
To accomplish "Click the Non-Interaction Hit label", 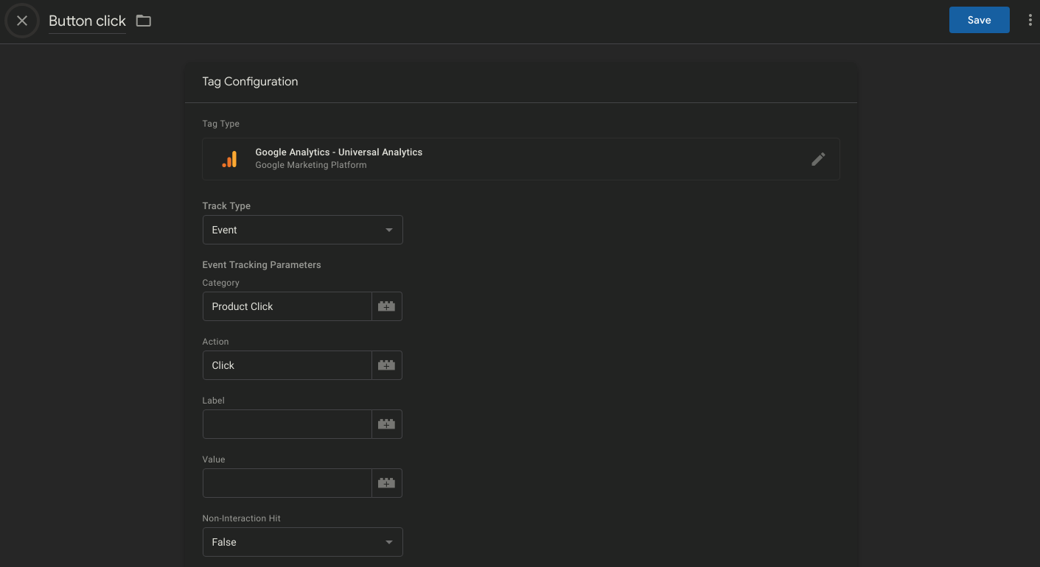I will (x=242, y=518).
